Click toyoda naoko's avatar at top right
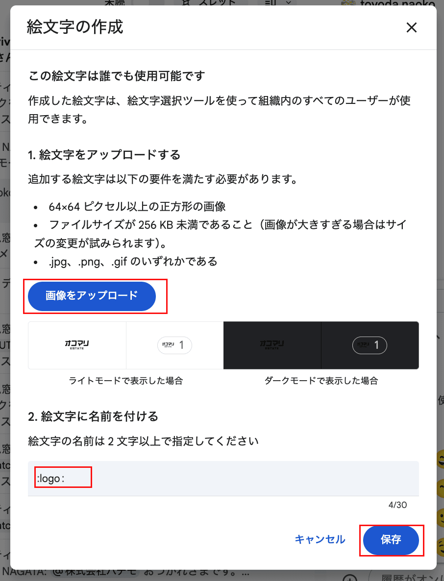This screenshot has width=444, height=581. point(348,3)
